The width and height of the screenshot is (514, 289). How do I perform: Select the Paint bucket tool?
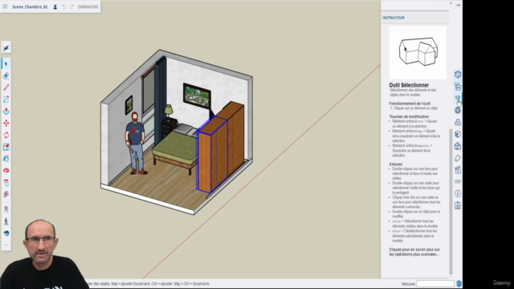6,159
